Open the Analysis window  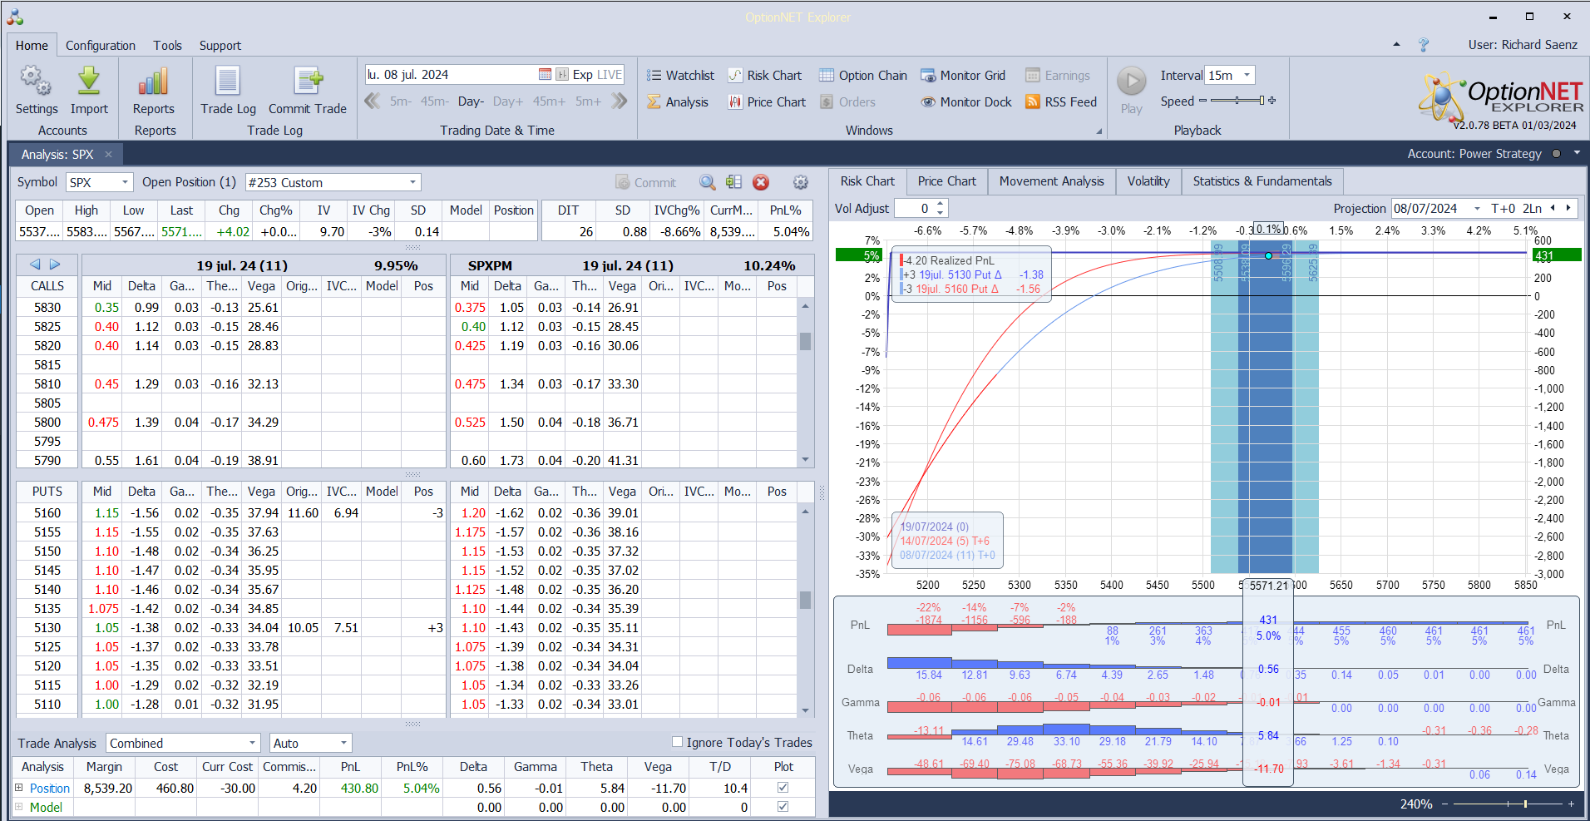678,102
